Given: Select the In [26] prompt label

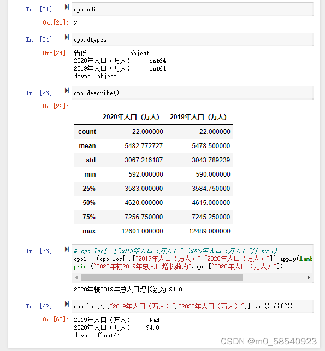Looking at the screenshot, I should point(40,93).
